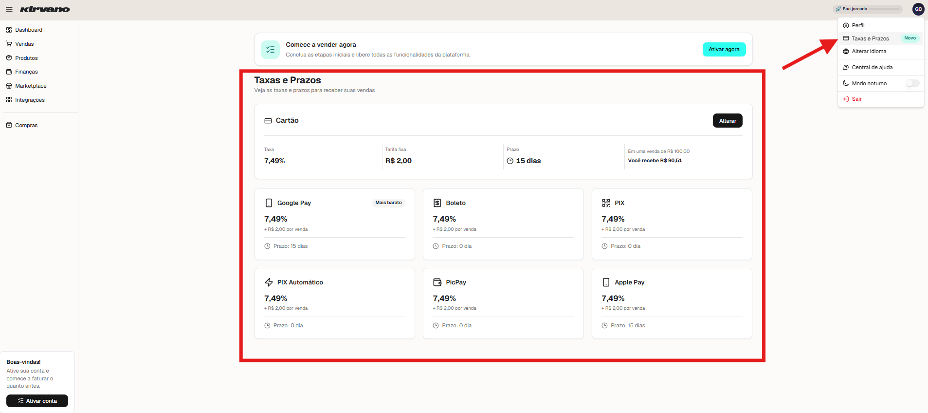Click the Google Pay phone icon

click(269, 203)
